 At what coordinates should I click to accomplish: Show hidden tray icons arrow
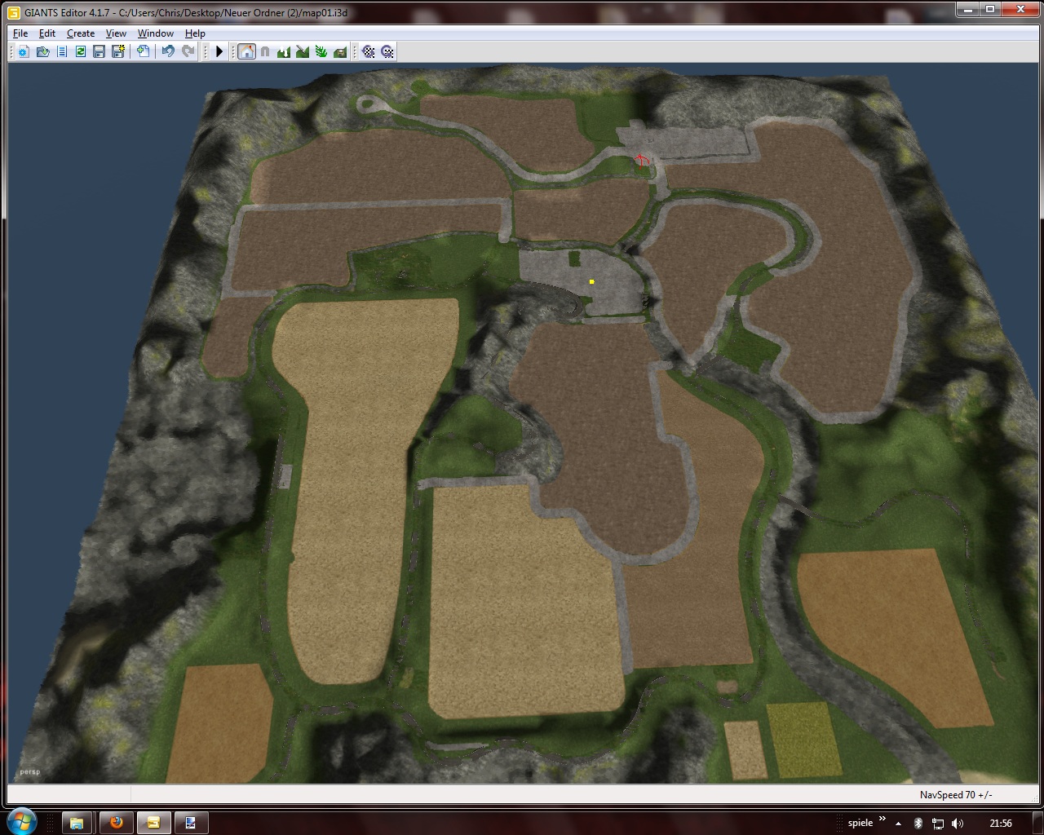pos(899,824)
